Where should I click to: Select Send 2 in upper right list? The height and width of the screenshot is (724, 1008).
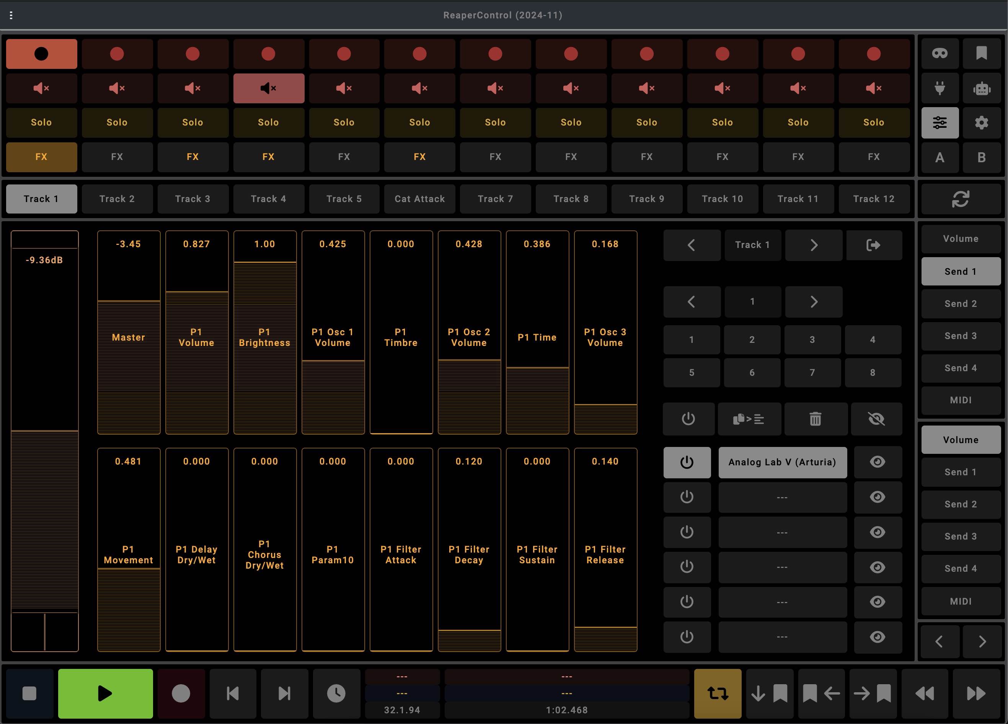pyautogui.click(x=961, y=303)
